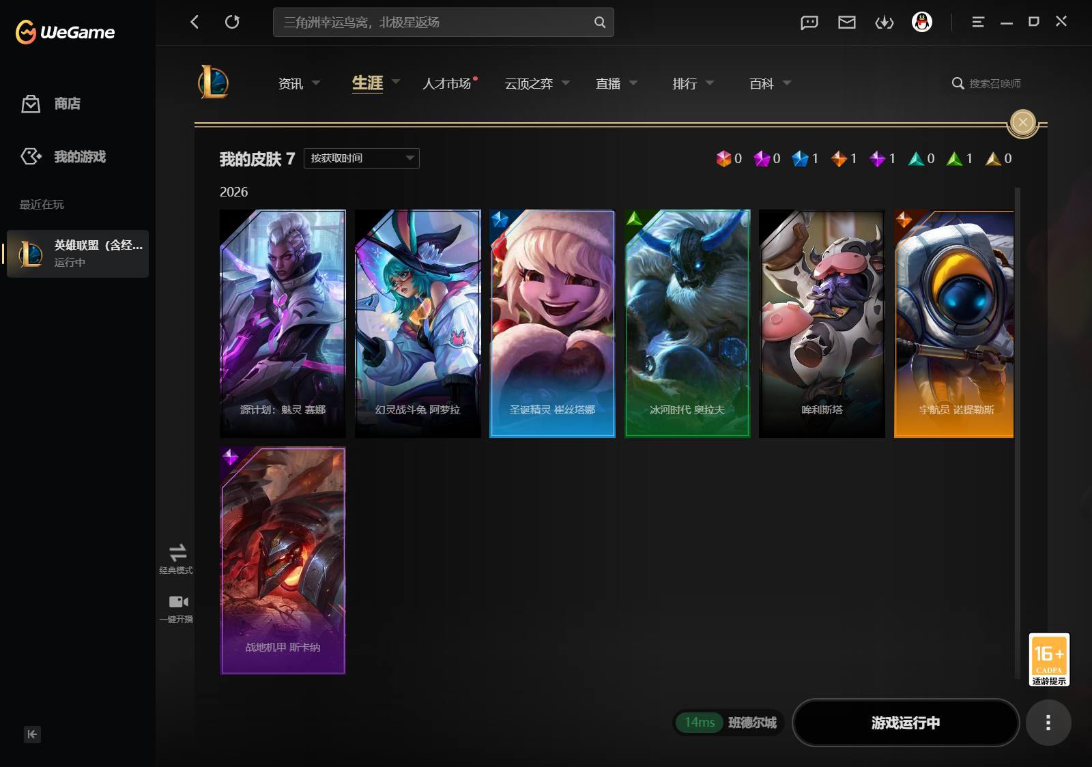Expand the 生涯 menu arrow
Image resolution: width=1092 pixels, height=767 pixels.
click(396, 81)
